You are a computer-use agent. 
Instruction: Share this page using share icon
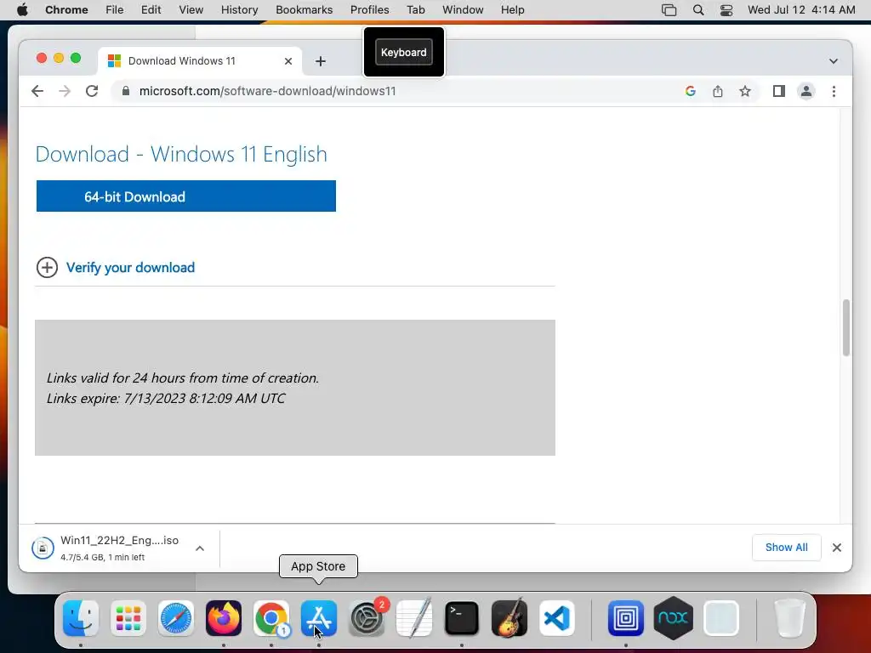[x=718, y=91]
